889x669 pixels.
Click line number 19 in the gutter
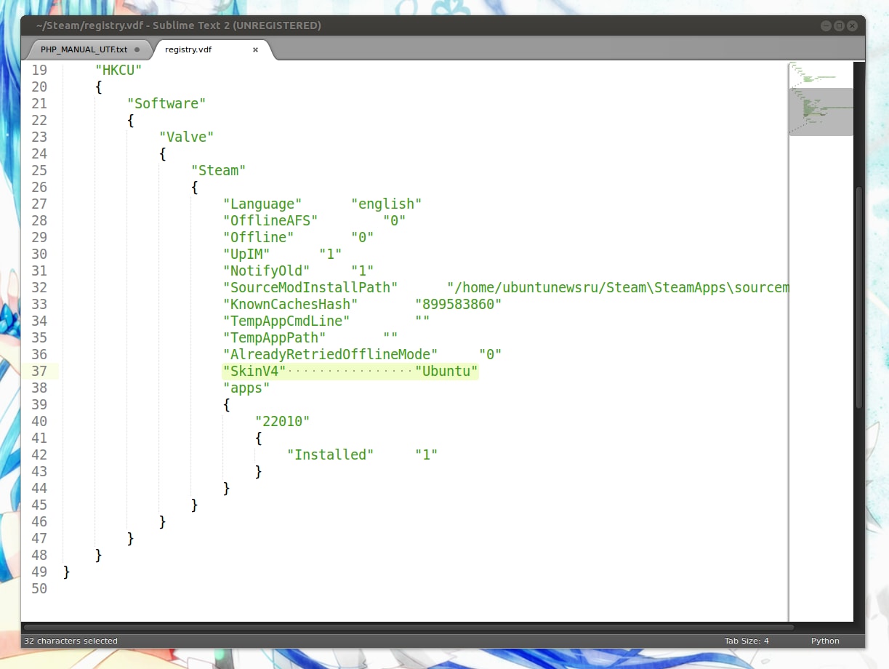39,70
